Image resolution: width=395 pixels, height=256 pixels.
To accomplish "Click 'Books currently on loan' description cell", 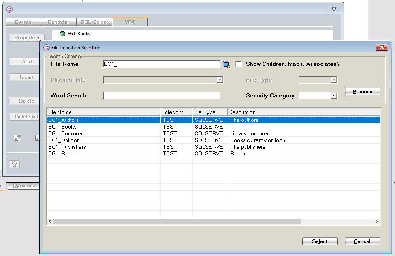I will (258, 140).
